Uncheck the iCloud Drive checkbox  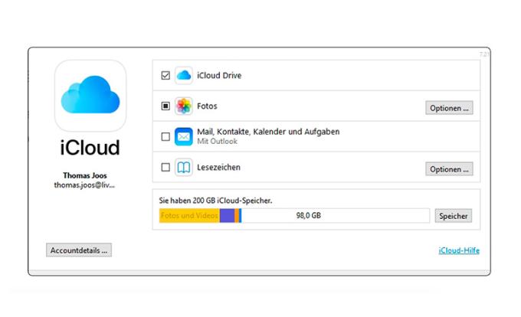click(165, 75)
